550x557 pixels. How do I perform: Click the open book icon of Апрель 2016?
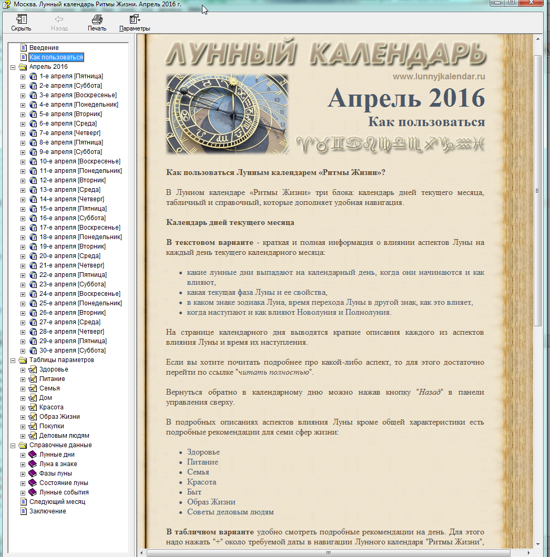coord(23,67)
